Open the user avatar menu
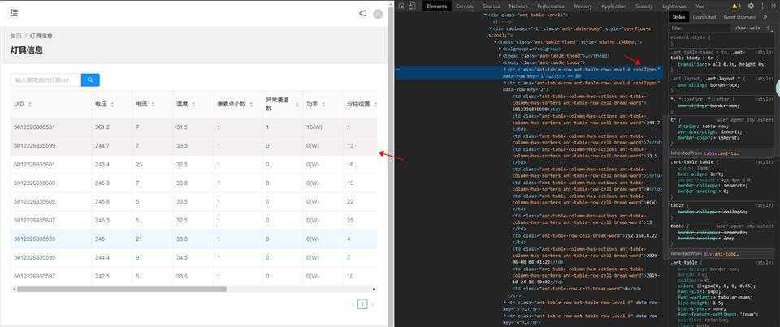The height and width of the screenshot is (327, 780). 378,14
